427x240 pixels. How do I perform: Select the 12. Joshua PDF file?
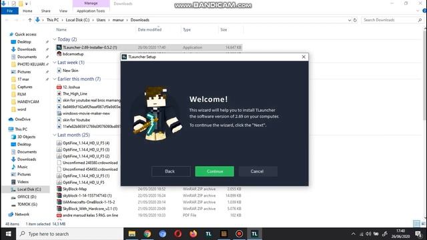pos(71,87)
